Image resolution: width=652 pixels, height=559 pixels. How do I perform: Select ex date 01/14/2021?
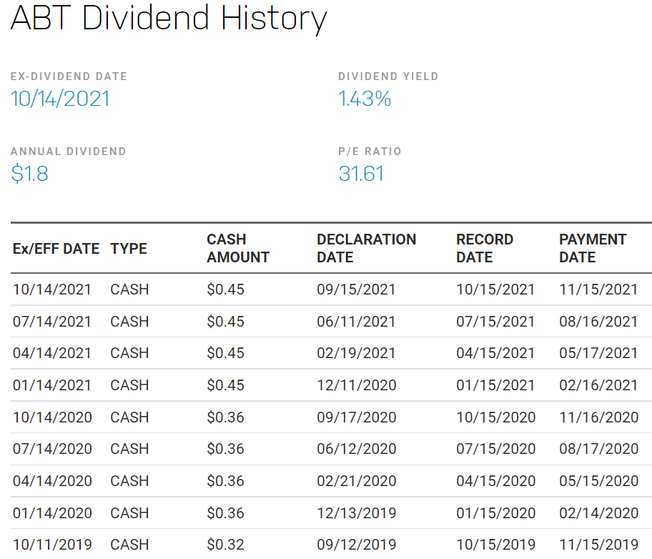pyautogui.click(x=52, y=385)
